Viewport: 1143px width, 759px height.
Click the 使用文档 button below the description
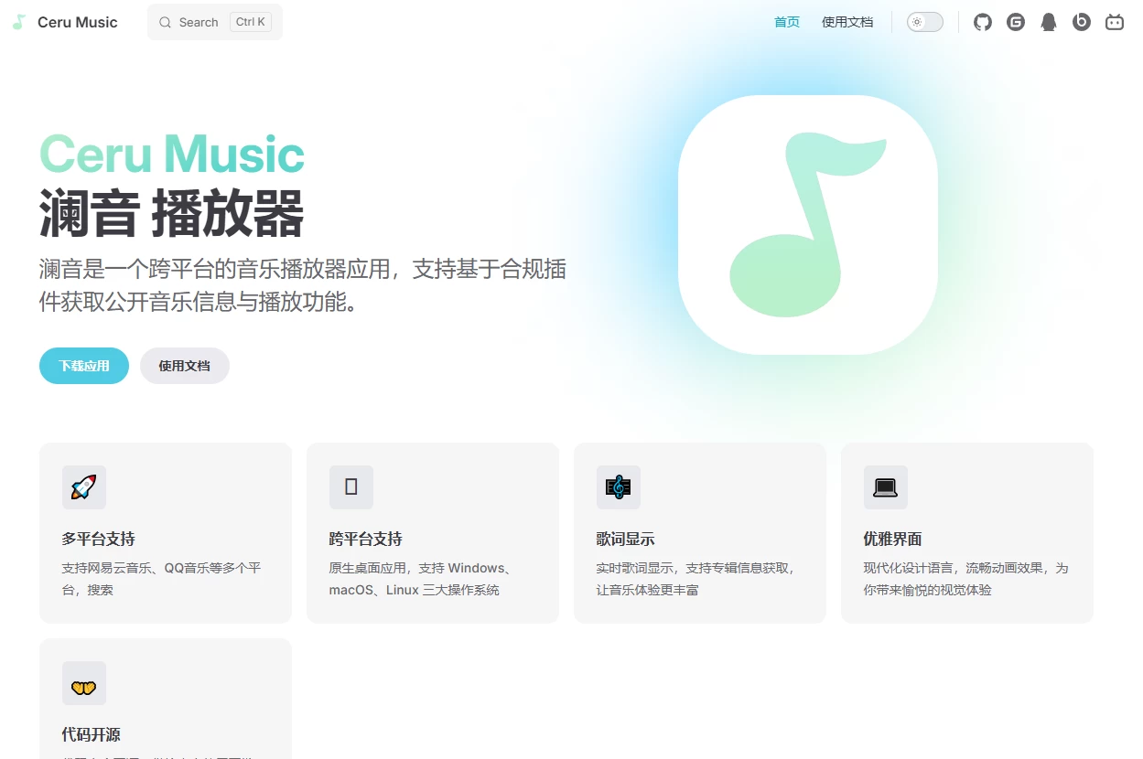point(184,365)
